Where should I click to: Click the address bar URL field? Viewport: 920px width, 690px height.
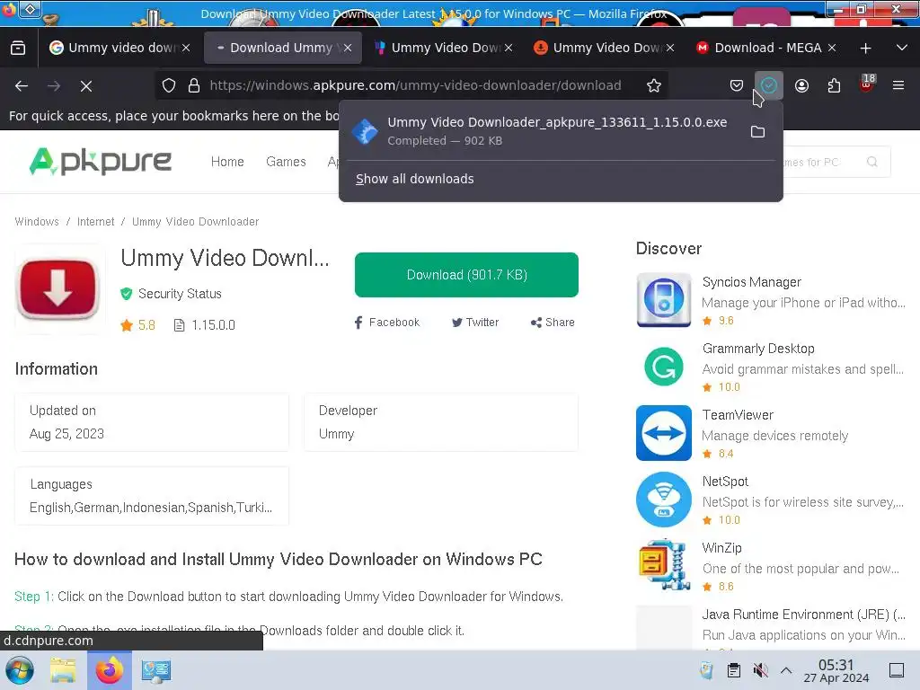(x=415, y=85)
